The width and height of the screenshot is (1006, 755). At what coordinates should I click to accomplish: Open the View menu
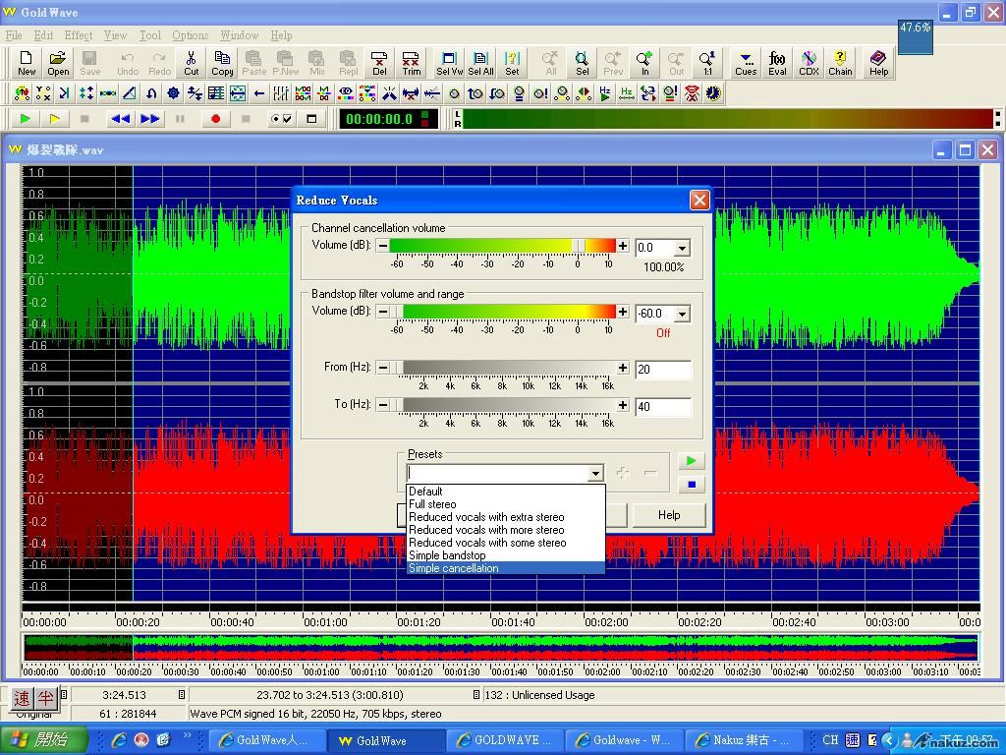point(116,35)
